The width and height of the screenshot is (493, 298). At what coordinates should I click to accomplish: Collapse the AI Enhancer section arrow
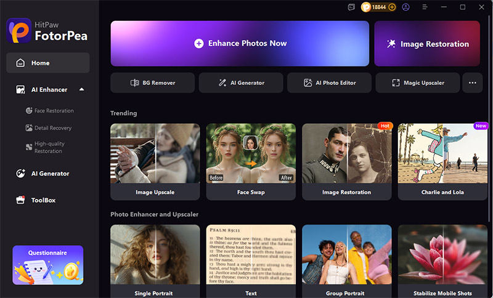82,89
